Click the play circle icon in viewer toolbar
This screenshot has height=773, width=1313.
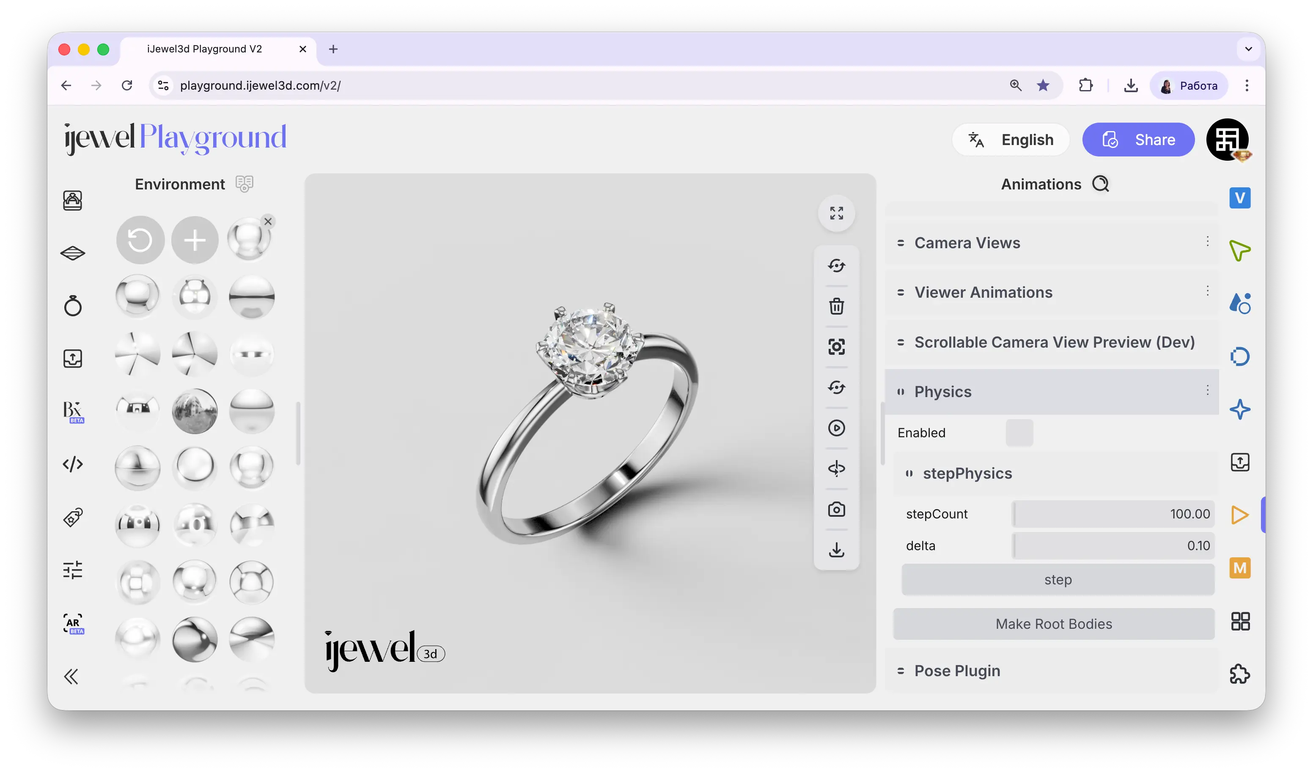pyautogui.click(x=836, y=428)
